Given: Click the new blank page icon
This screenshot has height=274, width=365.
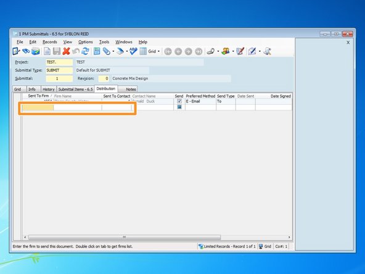Looking at the screenshot, I should pos(47,51).
